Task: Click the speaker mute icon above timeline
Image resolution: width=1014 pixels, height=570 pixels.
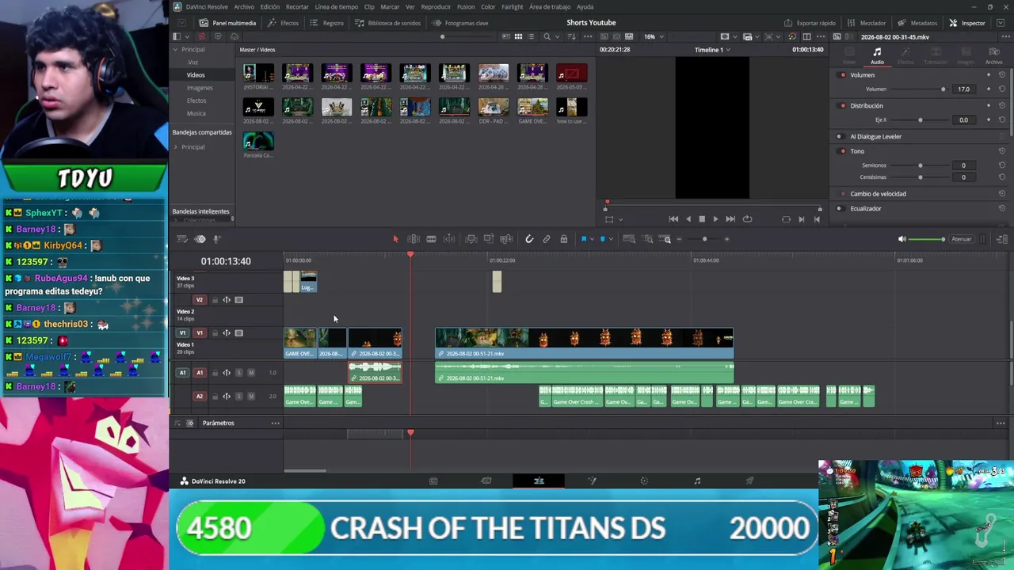Action: [902, 239]
